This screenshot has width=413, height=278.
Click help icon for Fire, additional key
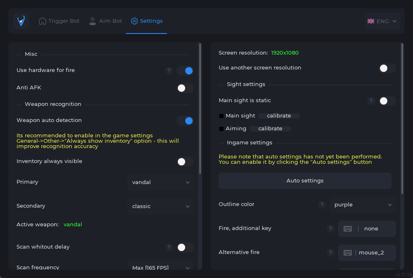330,229
